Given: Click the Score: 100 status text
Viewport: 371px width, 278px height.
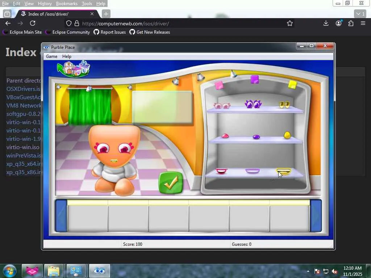Looking at the screenshot, I should coord(133,244).
